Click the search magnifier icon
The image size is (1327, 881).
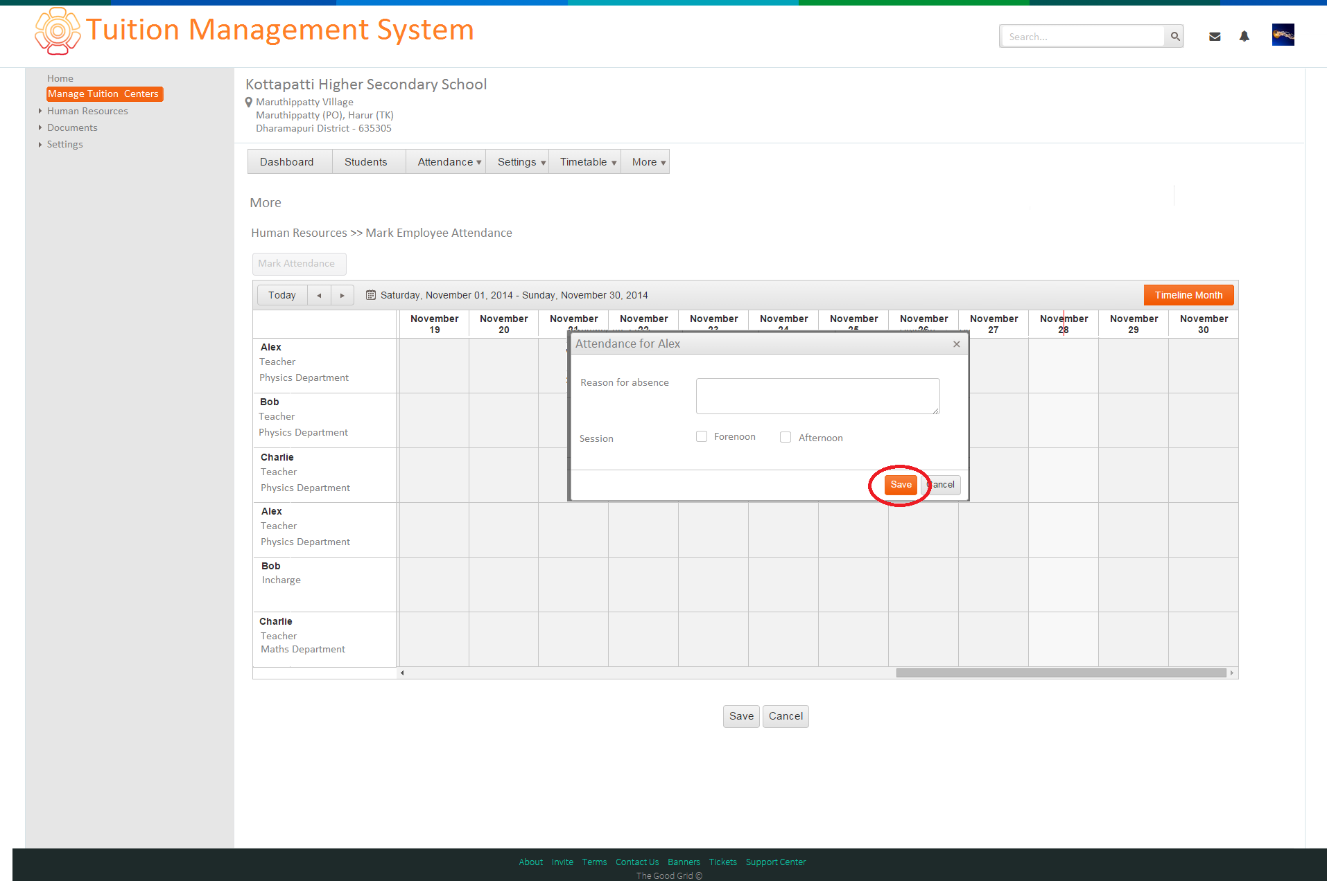point(1174,36)
